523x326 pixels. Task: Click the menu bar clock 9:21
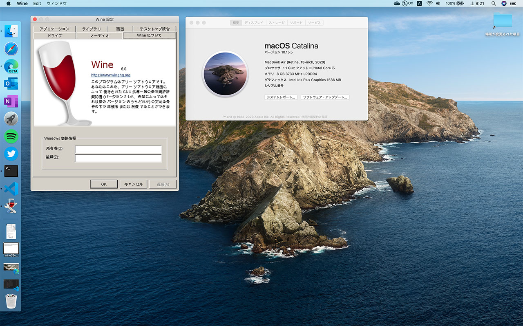[477, 3]
